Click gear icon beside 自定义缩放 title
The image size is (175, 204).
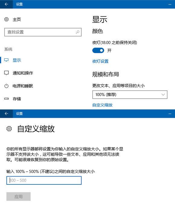click(x=9, y=129)
